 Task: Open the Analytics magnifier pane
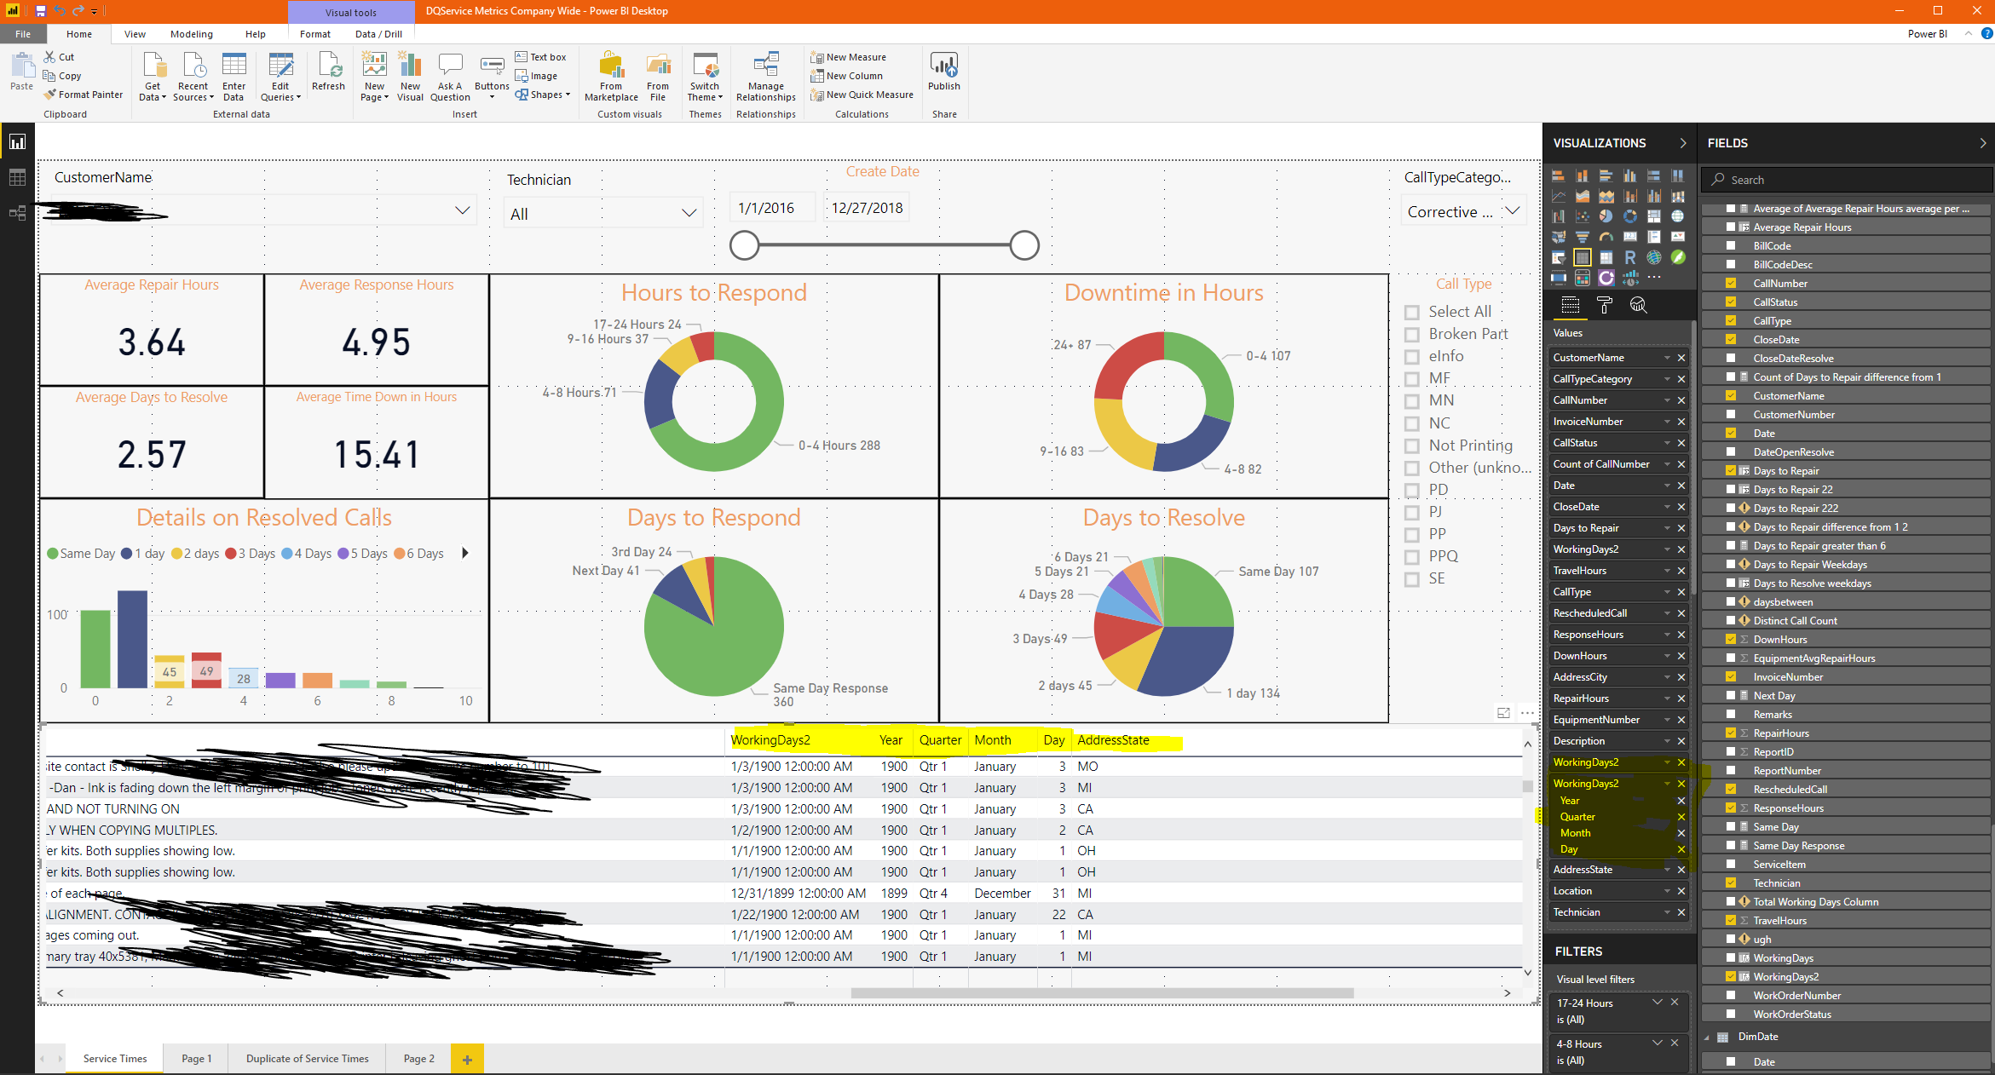click(1638, 305)
